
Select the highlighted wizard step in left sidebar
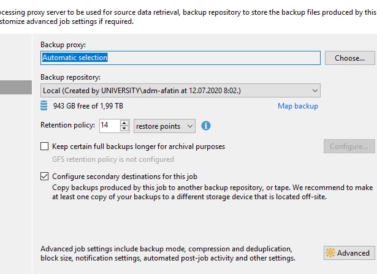click(x=16, y=87)
